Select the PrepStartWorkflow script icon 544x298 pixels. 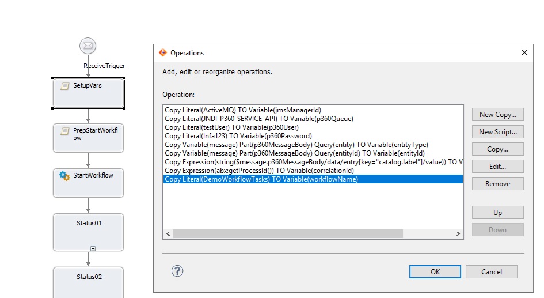pos(65,131)
